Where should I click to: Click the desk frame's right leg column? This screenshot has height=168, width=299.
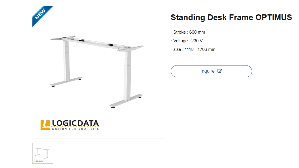[x=128, y=76]
